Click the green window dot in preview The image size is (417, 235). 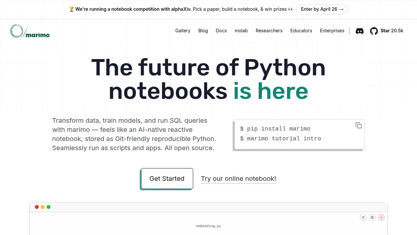pyautogui.click(x=49, y=207)
